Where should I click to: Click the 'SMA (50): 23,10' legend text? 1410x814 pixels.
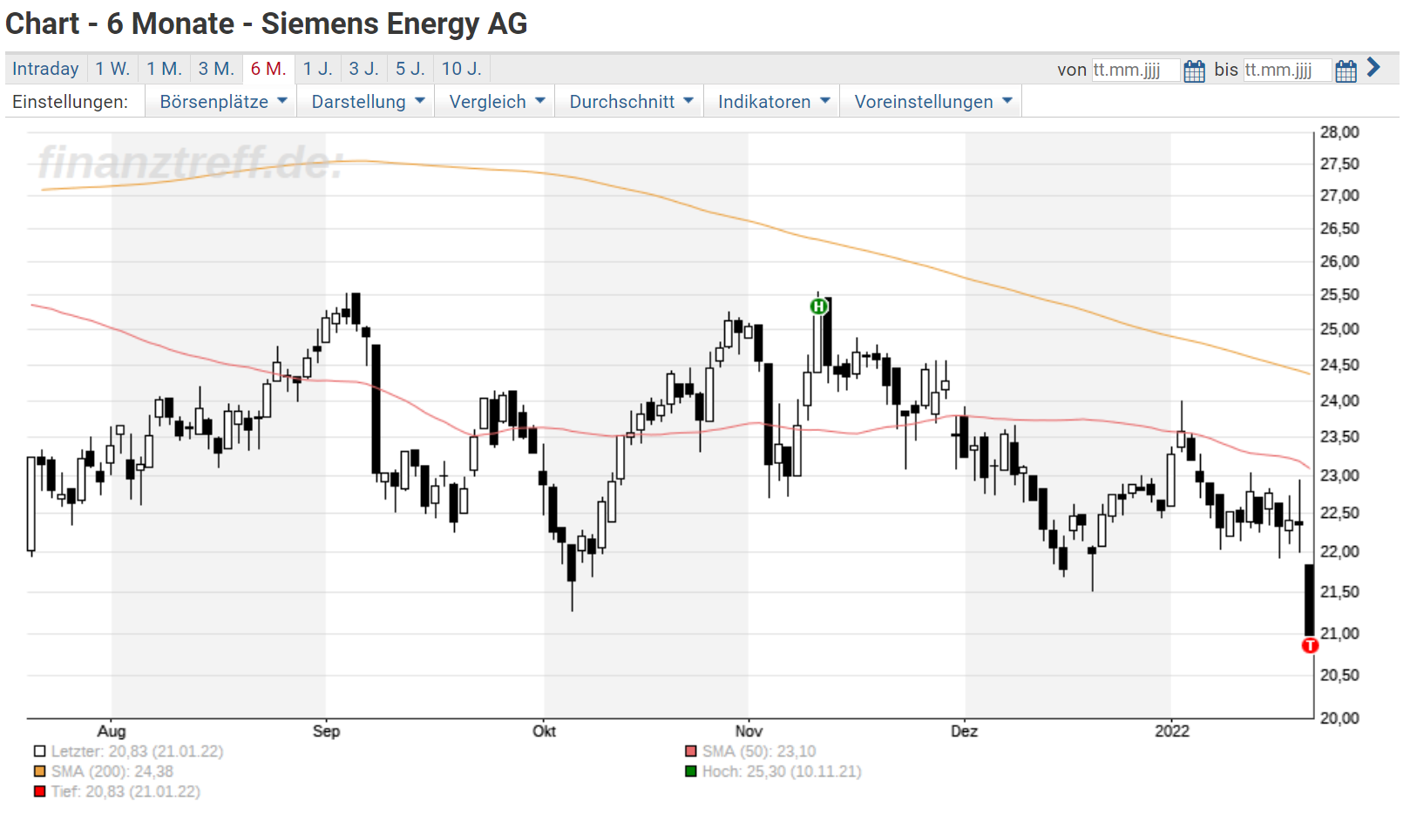point(759,751)
